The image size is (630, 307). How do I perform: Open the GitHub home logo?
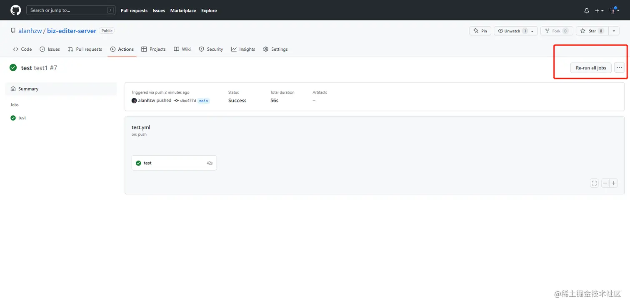pyautogui.click(x=15, y=10)
